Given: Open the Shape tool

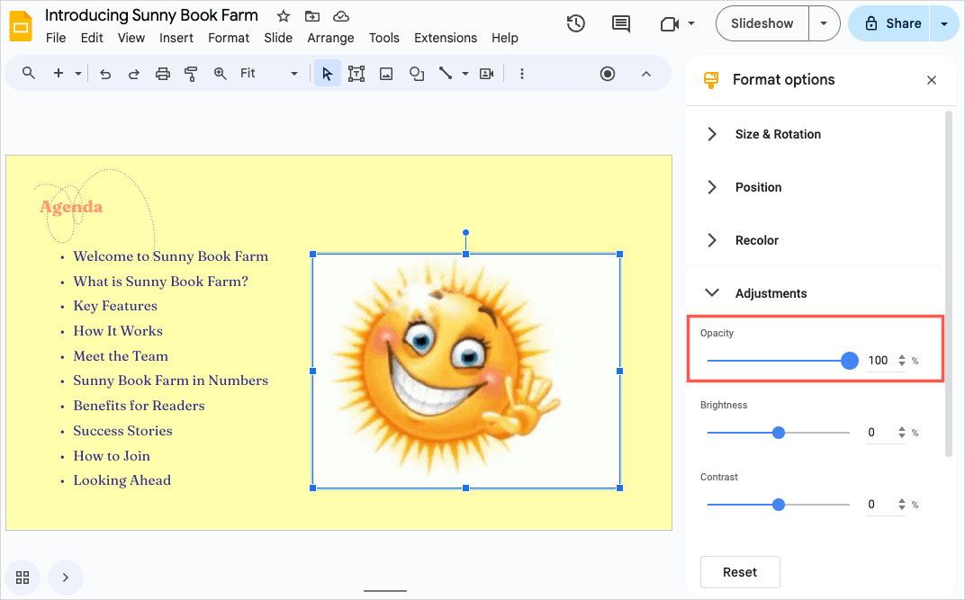Looking at the screenshot, I should (416, 74).
